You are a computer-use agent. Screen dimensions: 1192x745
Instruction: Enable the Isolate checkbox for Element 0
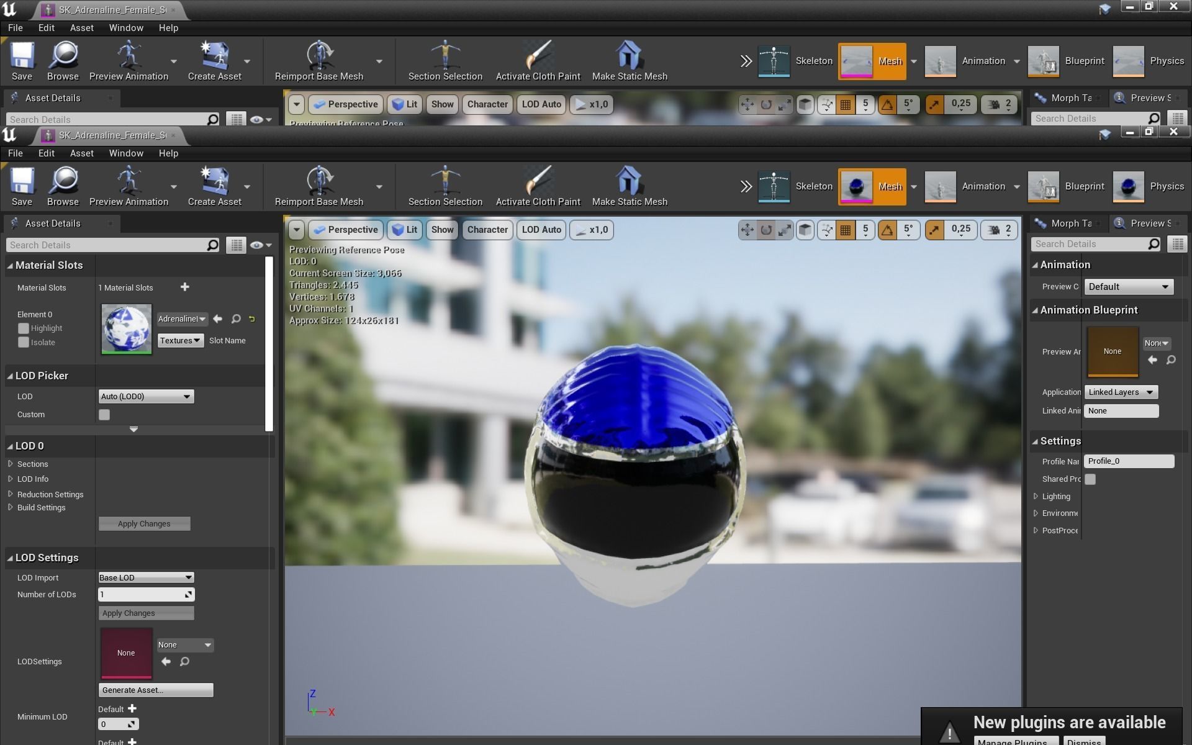pos(24,342)
